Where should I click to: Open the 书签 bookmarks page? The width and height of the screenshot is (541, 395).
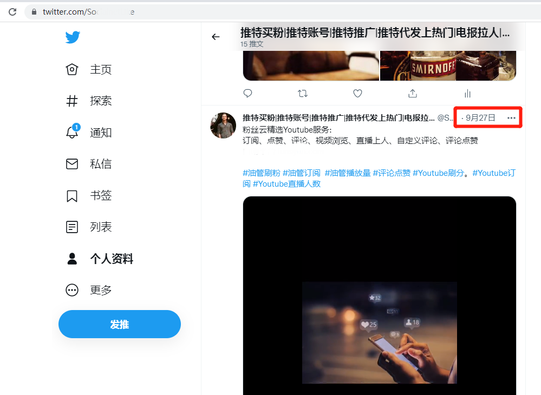89,195
